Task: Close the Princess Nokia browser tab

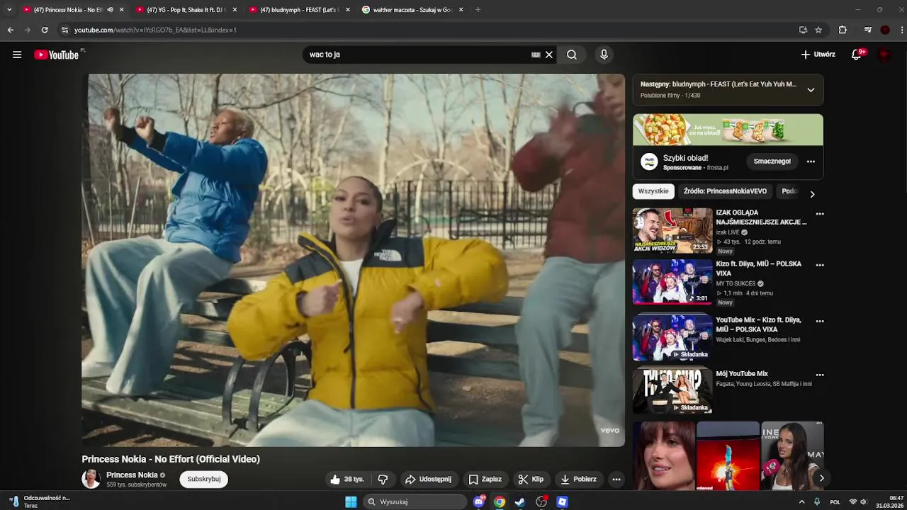Action: (x=121, y=10)
